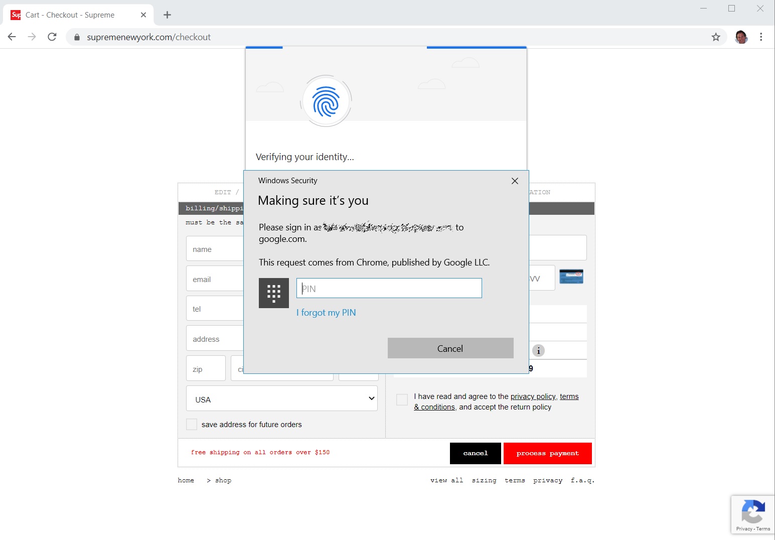Check the agree to terms checkbox

[x=402, y=400]
